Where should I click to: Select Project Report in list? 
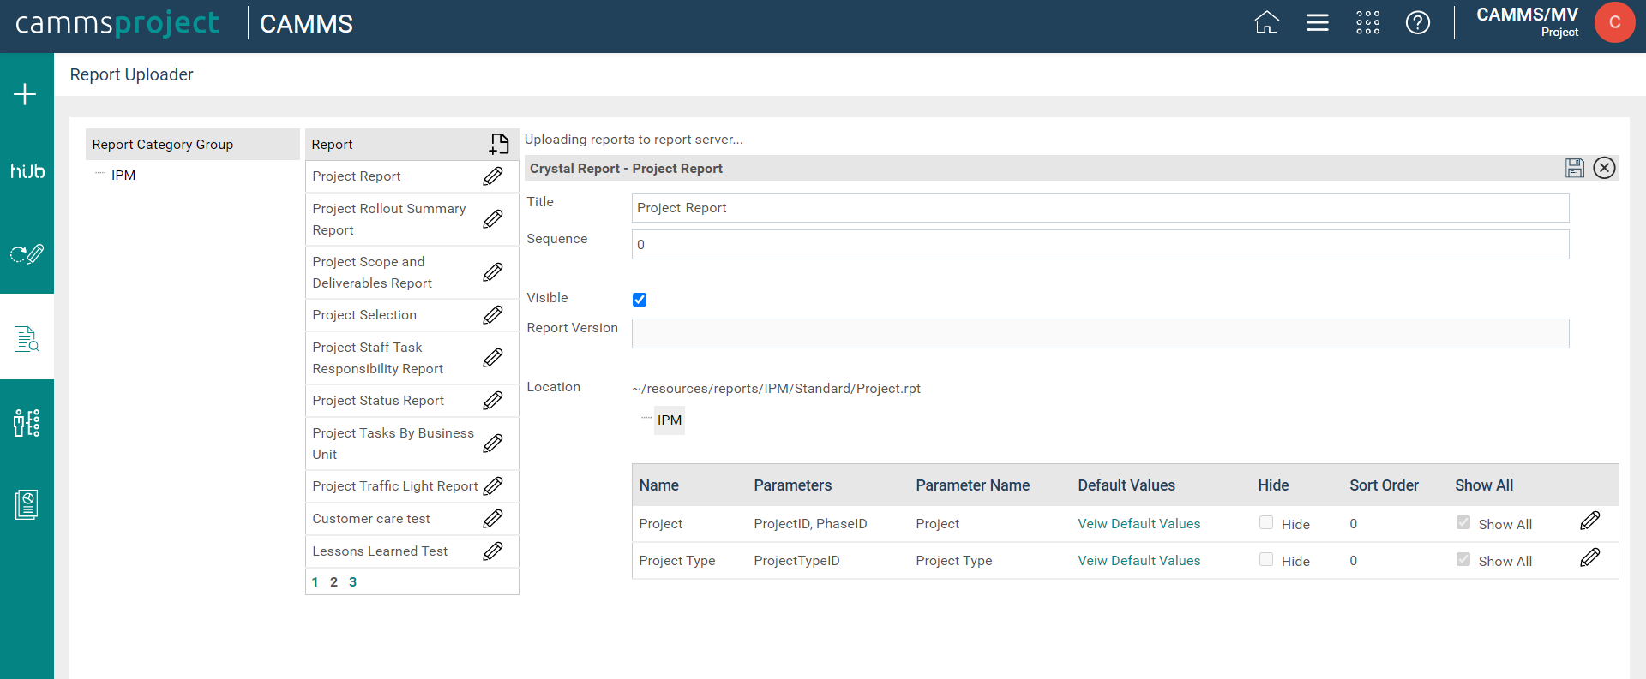[x=357, y=176]
